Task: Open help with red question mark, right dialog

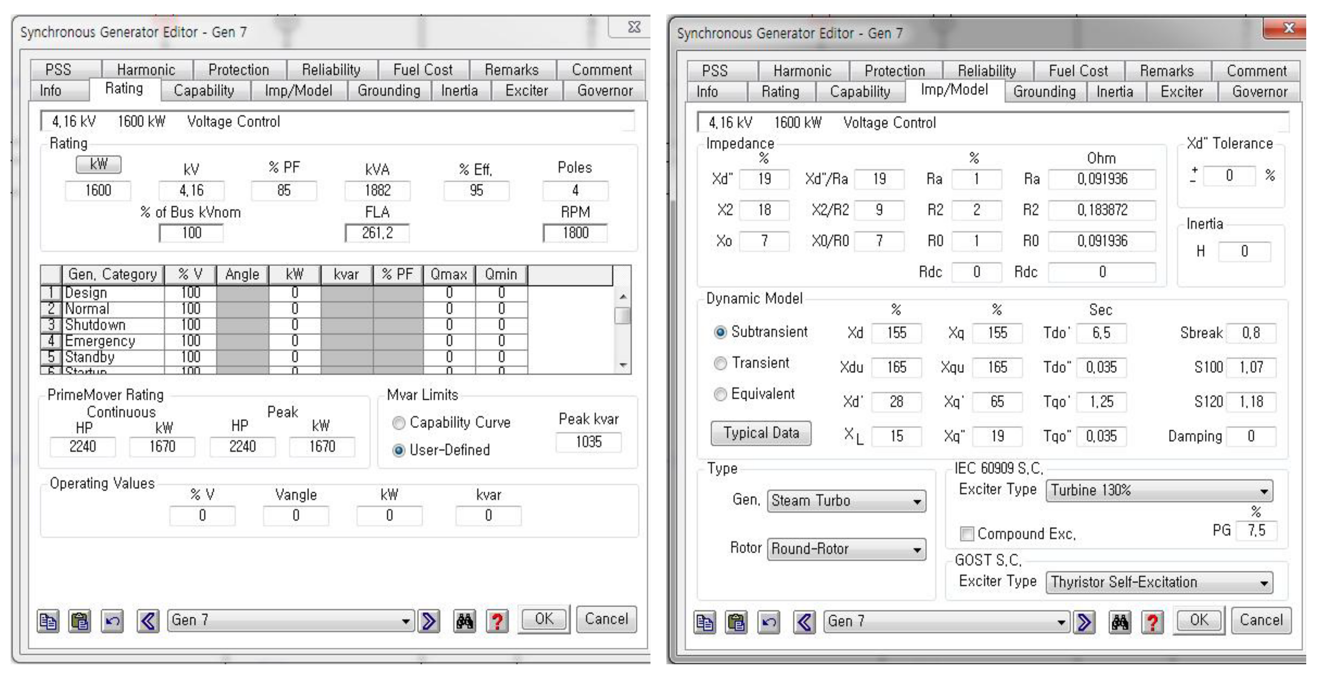Action: point(1152,622)
